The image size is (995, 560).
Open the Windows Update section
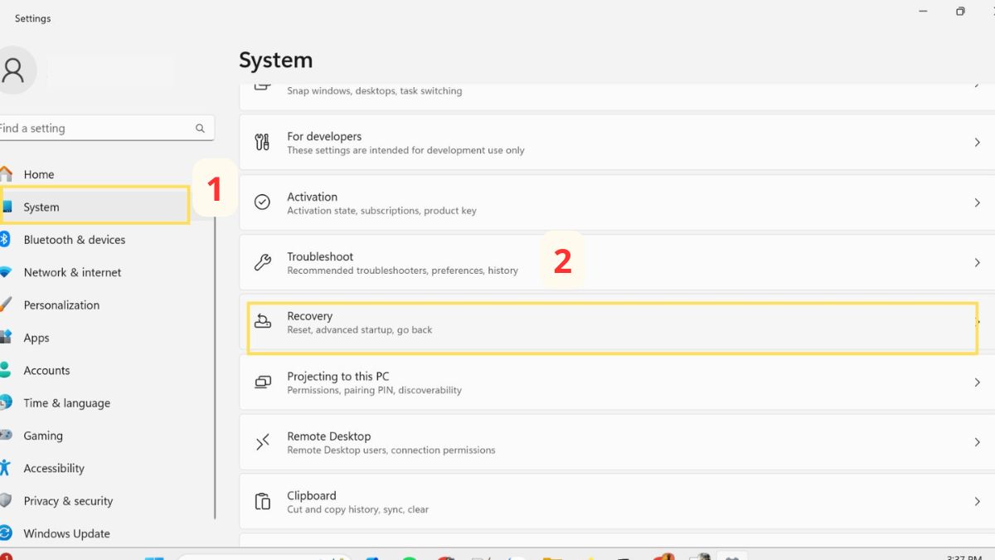[x=66, y=533]
